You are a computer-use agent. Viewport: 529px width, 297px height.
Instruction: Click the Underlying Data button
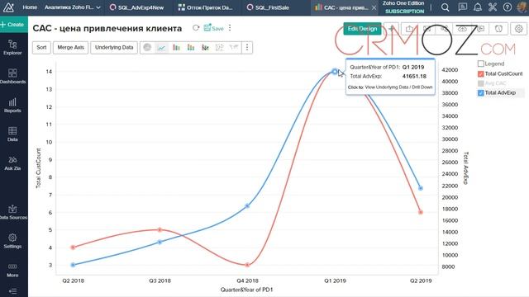click(114, 48)
